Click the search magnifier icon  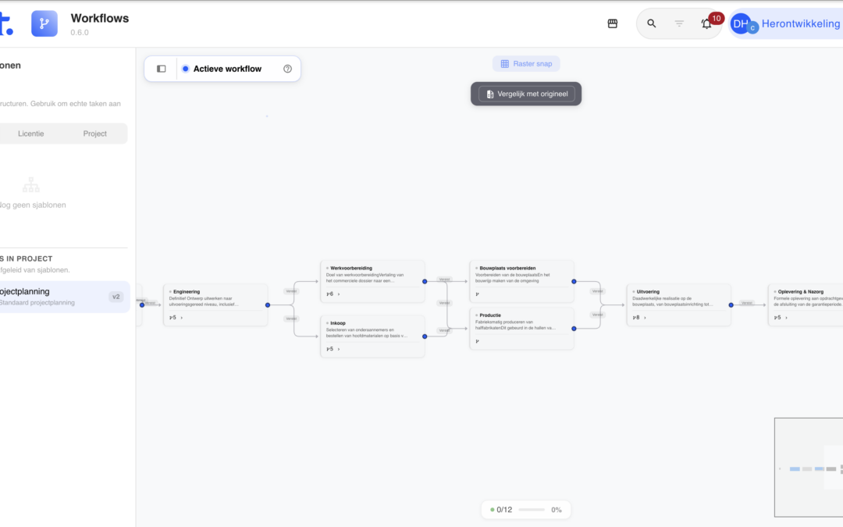click(651, 23)
